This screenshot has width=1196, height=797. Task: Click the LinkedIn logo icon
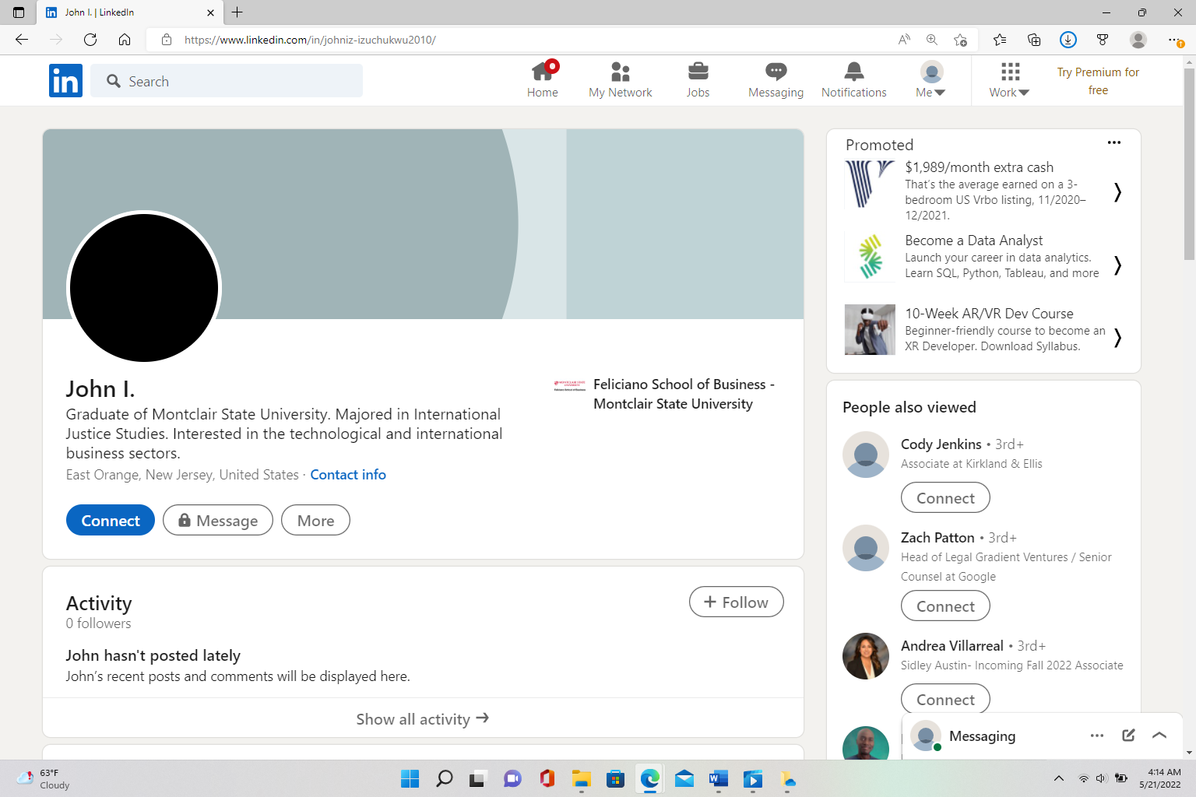coord(65,81)
